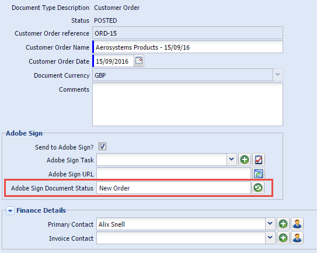Click the 'Send to Adobe Sign?' label
This screenshot has width=317, height=253.
click(x=64, y=147)
